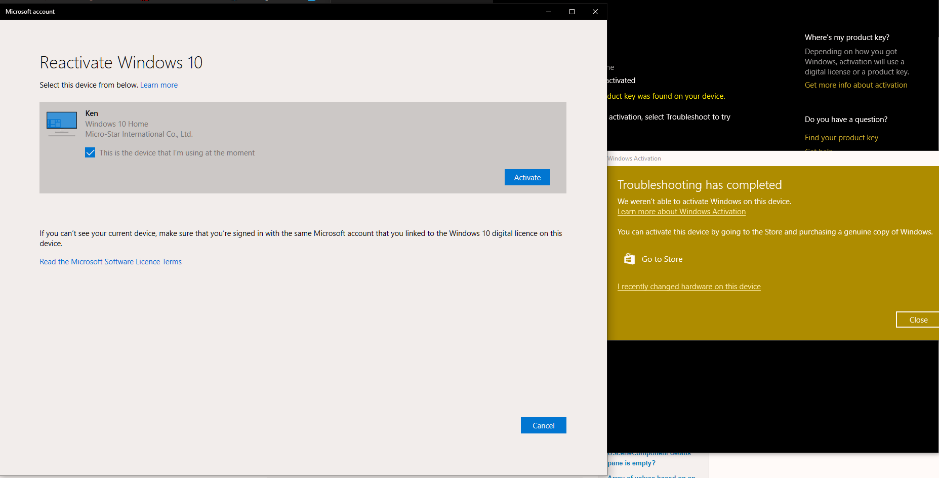Click 'Troubleshooting has completed' heading
Screen dimensions: 939x478
point(700,185)
